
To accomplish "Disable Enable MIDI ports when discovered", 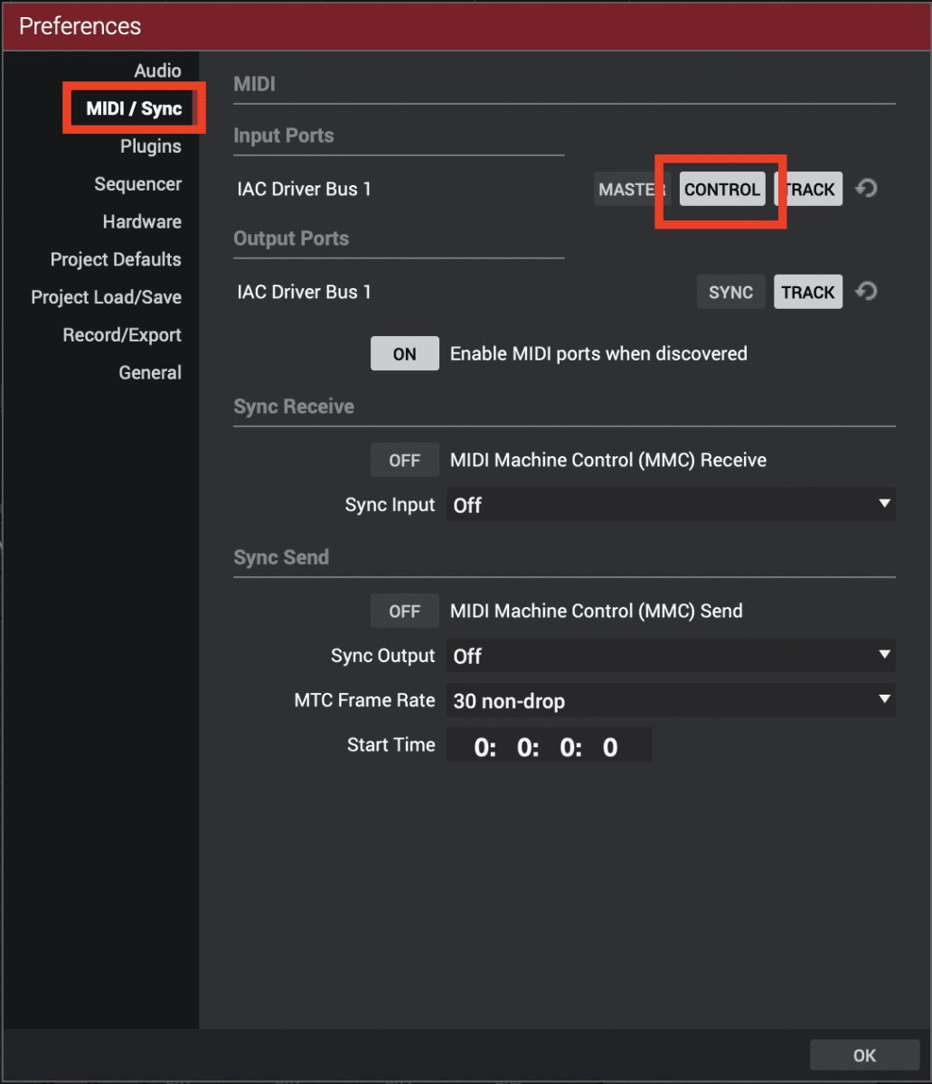I will [404, 354].
